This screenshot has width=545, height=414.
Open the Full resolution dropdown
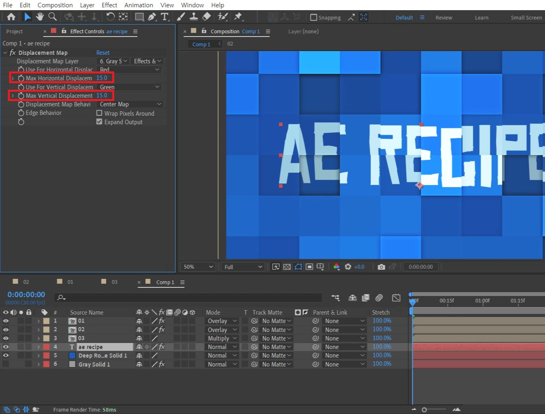coord(243,267)
